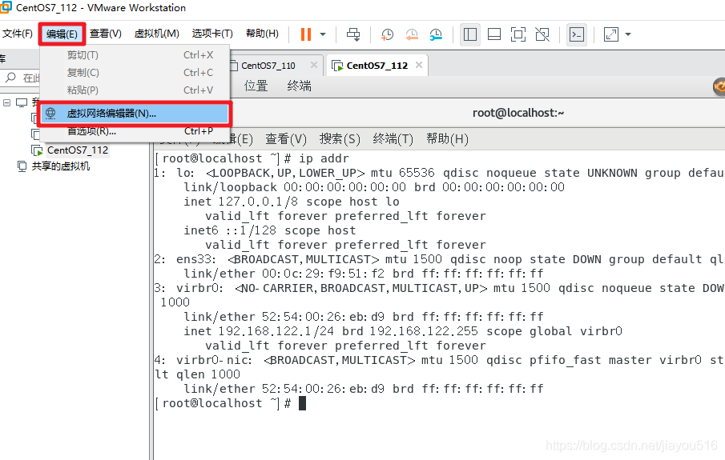This screenshot has height=460, width=725.
Task: Select 共享的虚拟机 in the library tree
Action: tap(61, 166)
